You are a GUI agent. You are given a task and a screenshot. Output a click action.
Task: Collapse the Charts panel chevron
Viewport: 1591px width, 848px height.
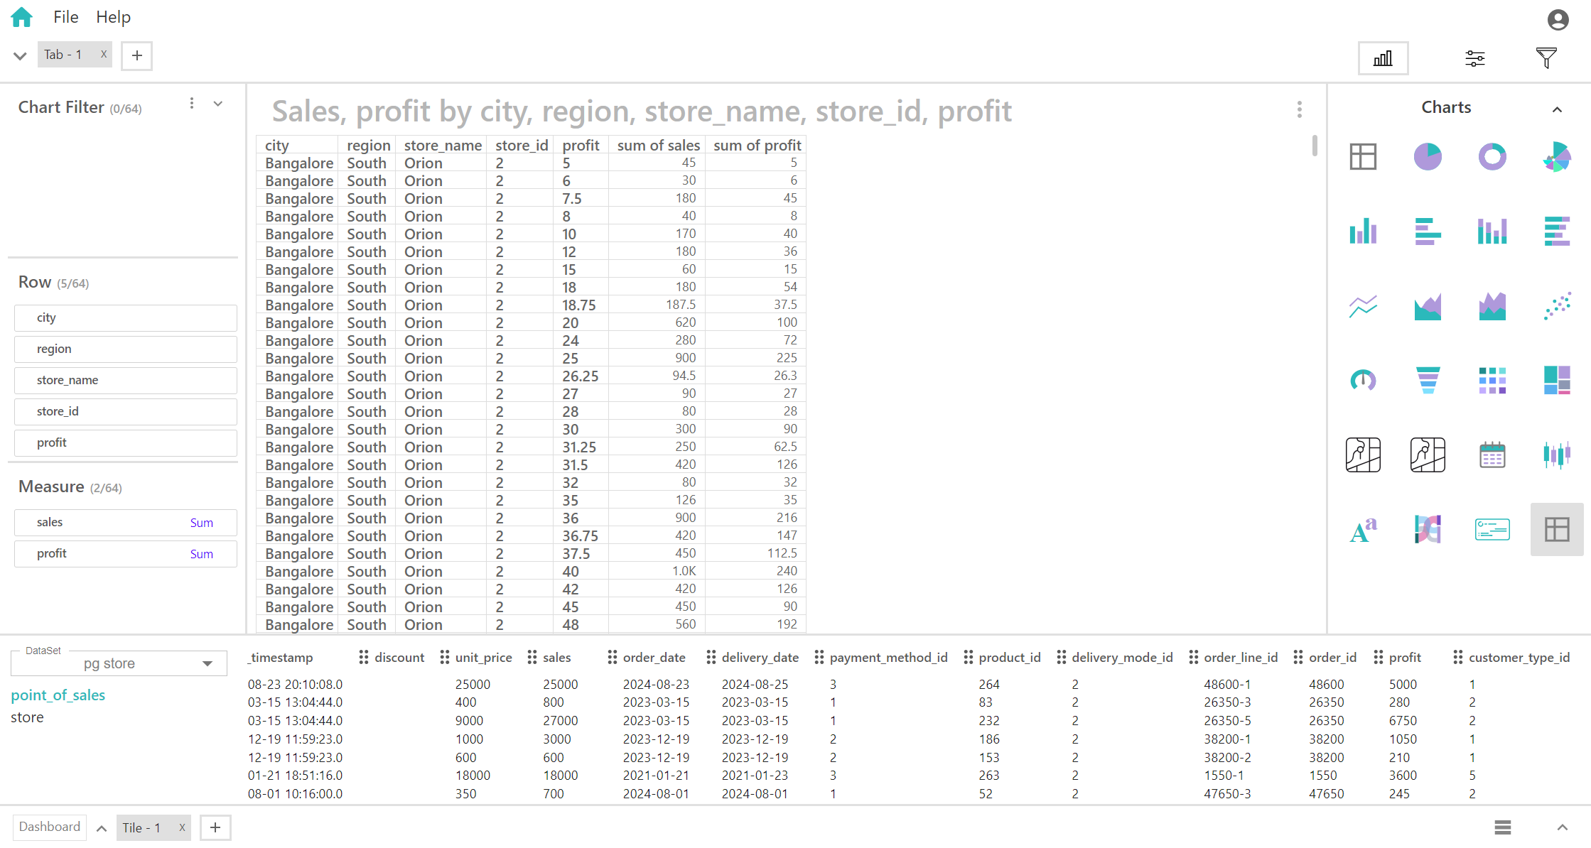(x=1557, y=109)
